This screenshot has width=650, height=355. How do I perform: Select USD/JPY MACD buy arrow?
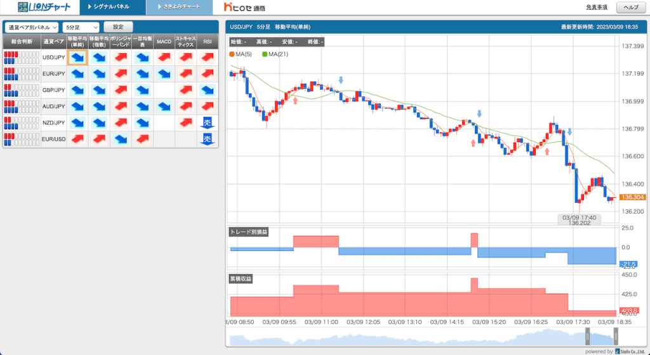(x=164, y=58)
